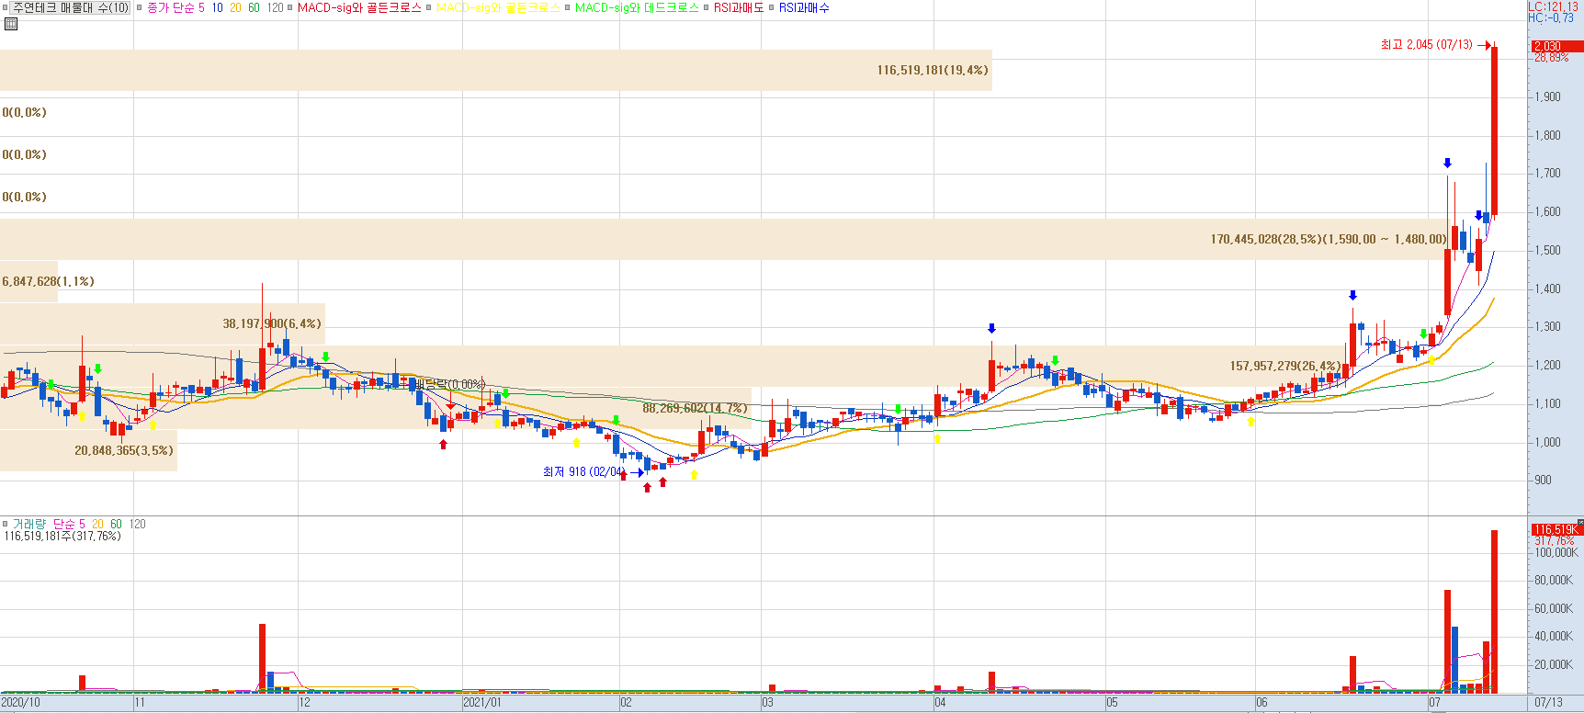Click the 20,848,365(3.5%) volume profile label
Screen dimensions: 1584x713
(124, 450)
